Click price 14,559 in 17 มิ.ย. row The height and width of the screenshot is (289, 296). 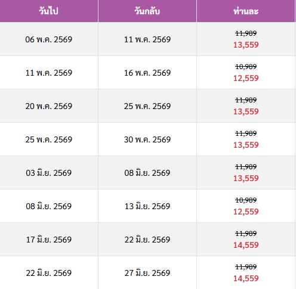246,245
